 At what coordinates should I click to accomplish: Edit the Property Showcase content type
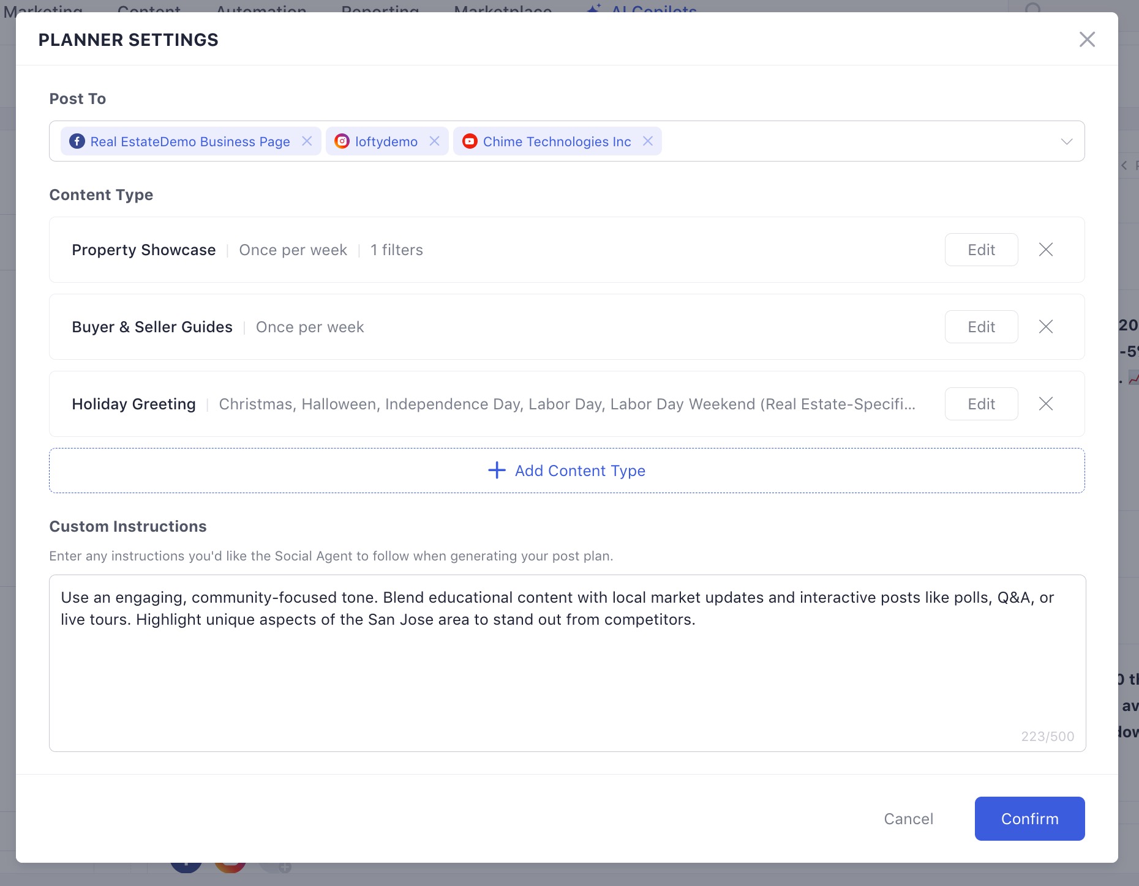[981, 250]
